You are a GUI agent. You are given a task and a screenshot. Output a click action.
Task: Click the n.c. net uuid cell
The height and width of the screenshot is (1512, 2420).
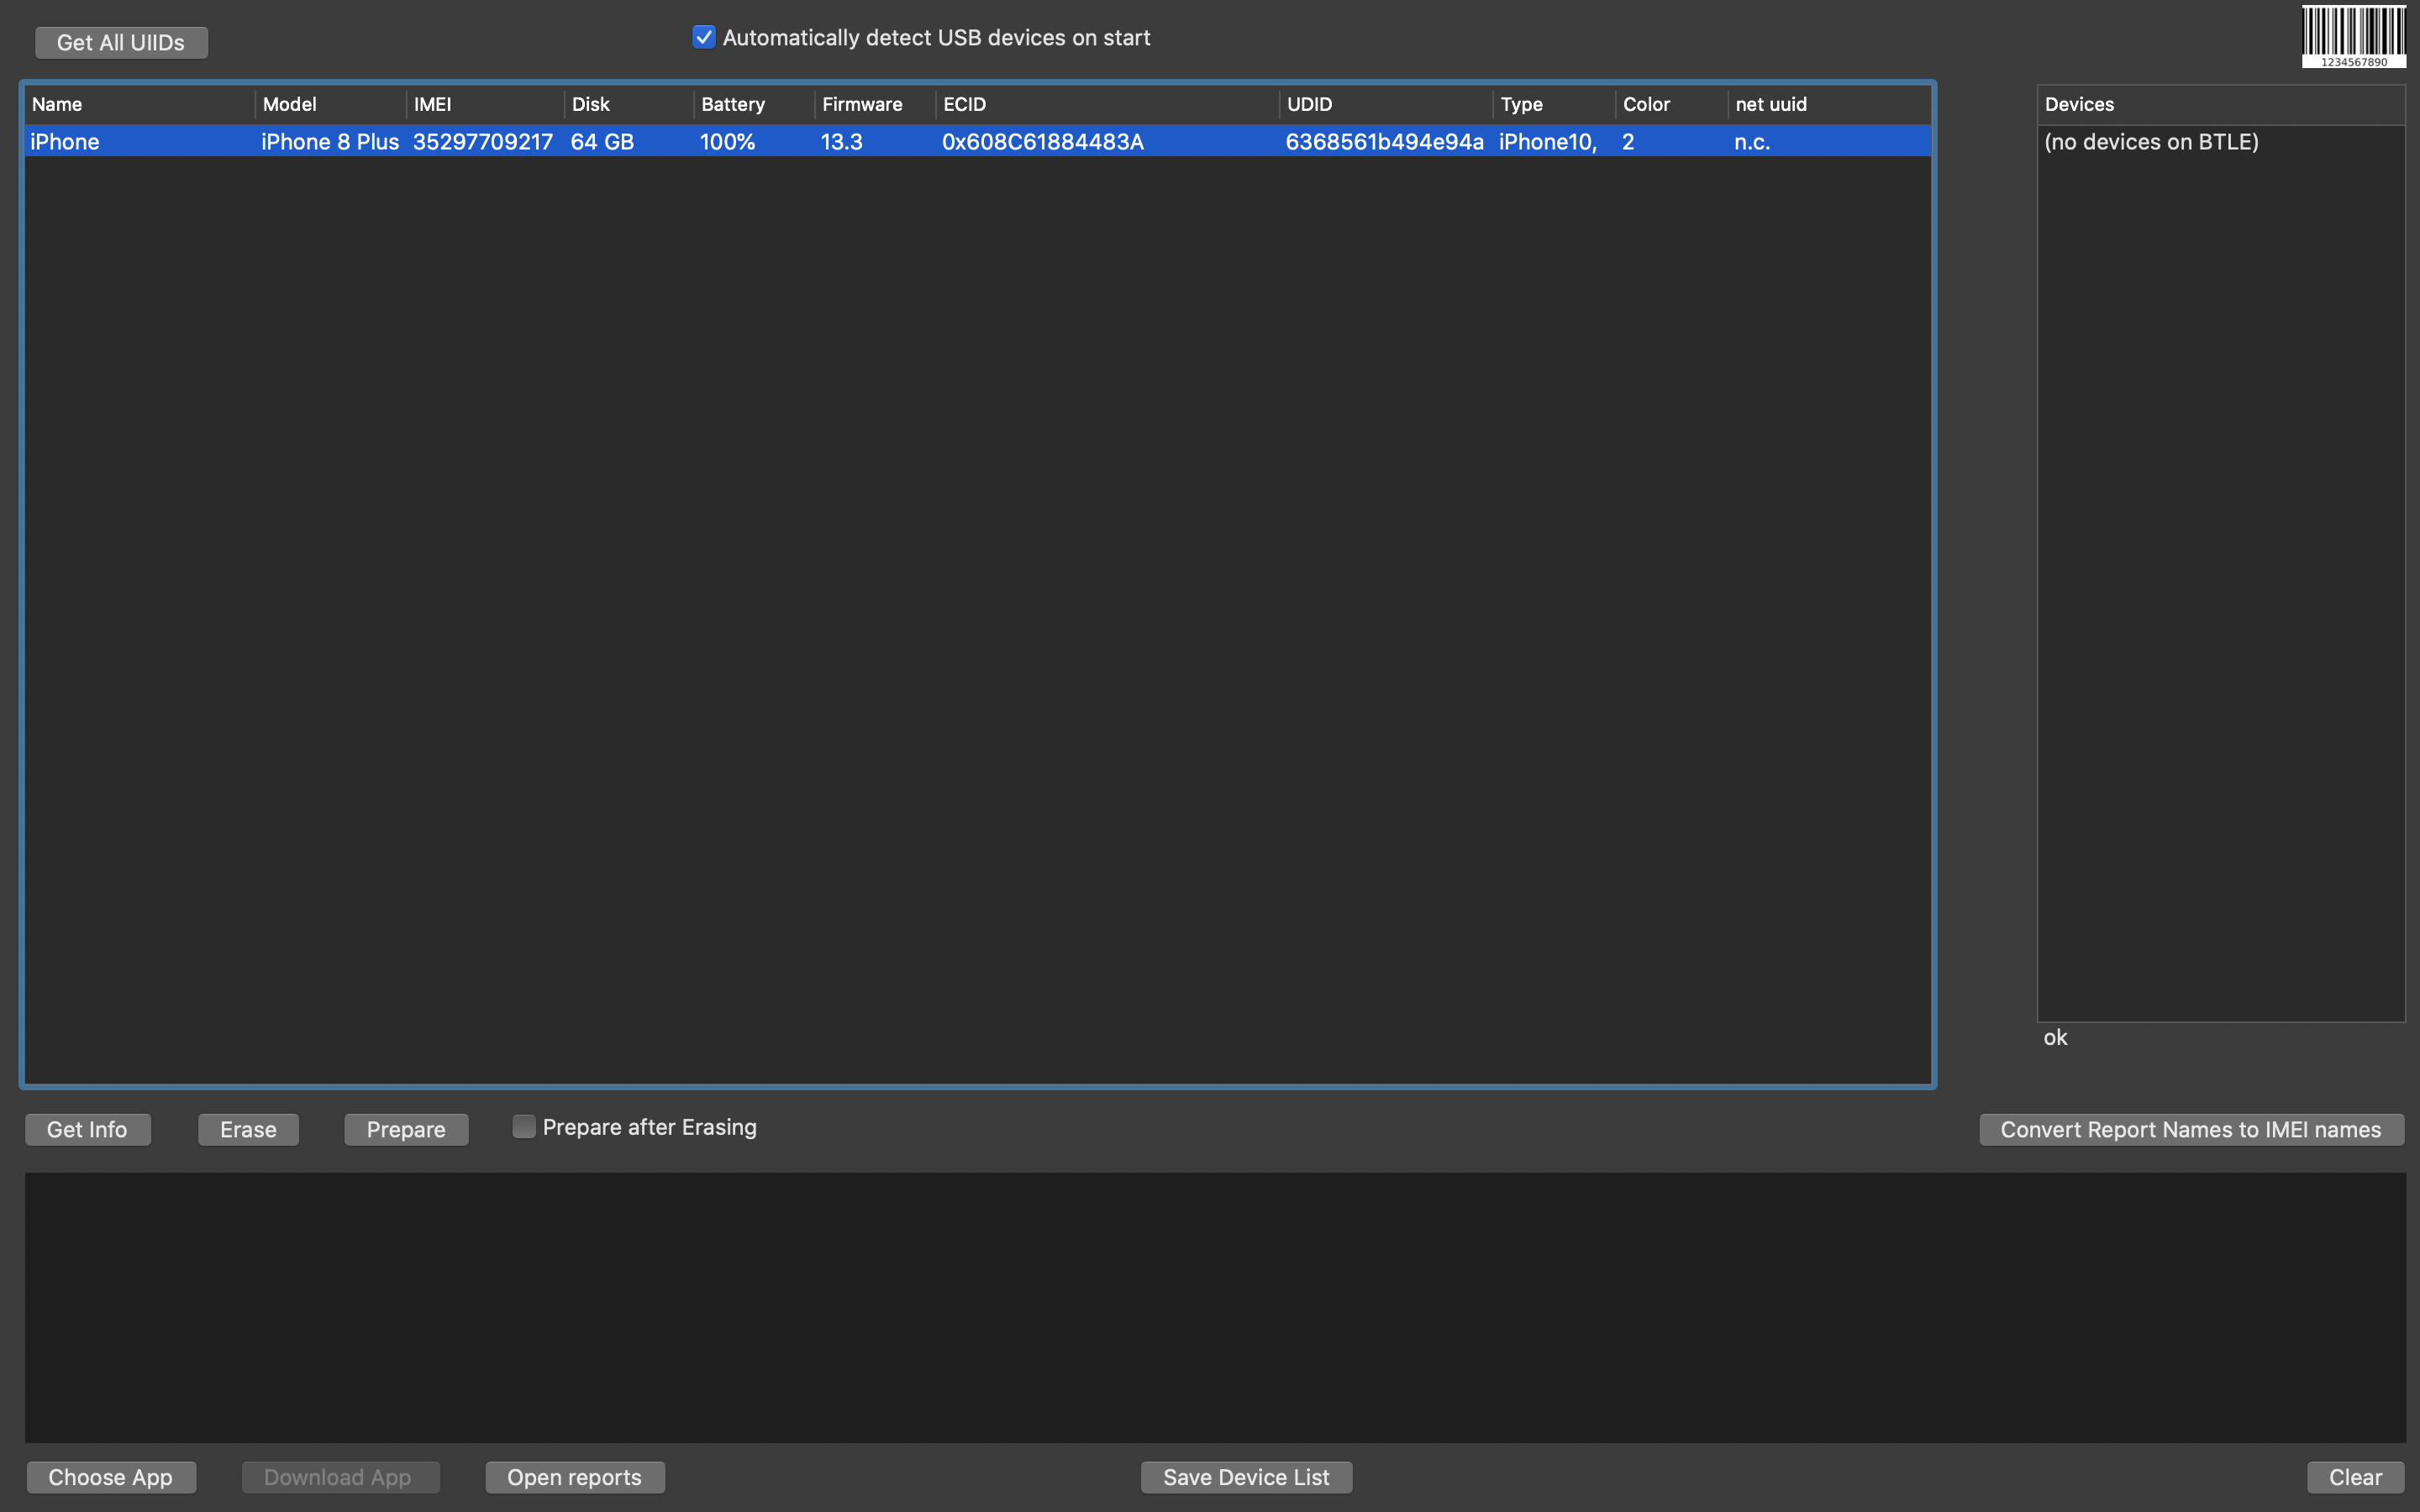click(1752, 141)
